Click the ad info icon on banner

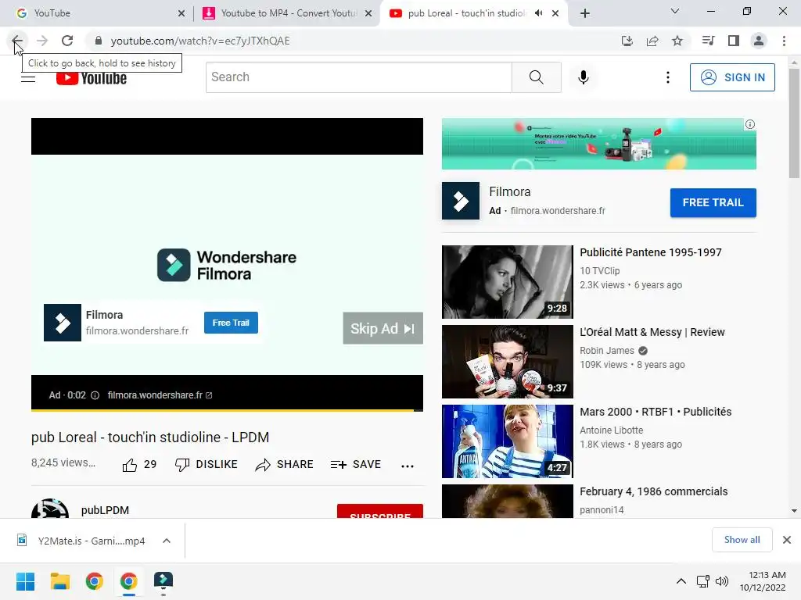(750, 124)
